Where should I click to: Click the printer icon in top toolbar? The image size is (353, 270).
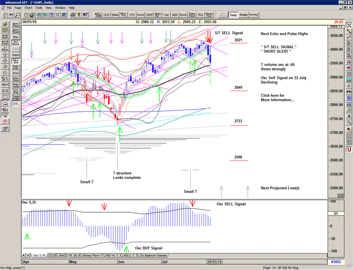73,15
